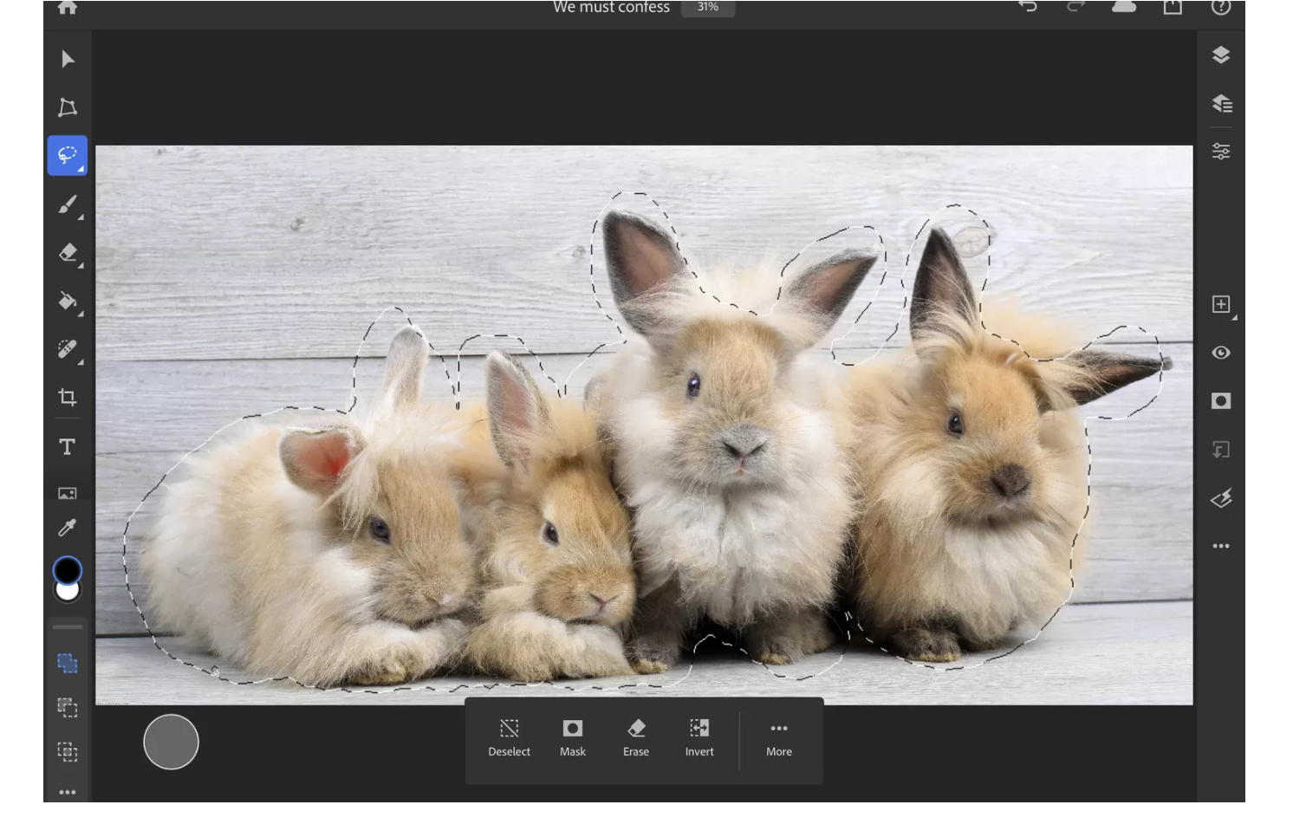Image resolution: width=1293 pixels, height=824 pixels.
Task: Click Invert in the selection bar
Action: 699,737
